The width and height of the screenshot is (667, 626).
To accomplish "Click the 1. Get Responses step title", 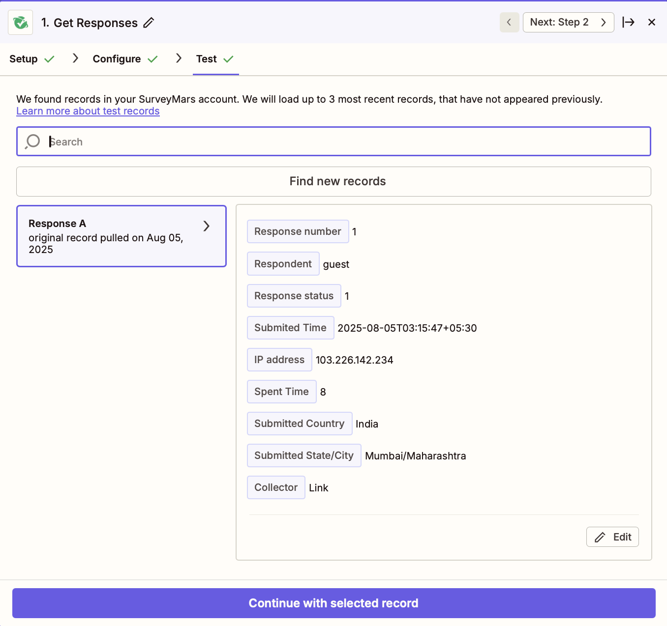I will [90, 23].
